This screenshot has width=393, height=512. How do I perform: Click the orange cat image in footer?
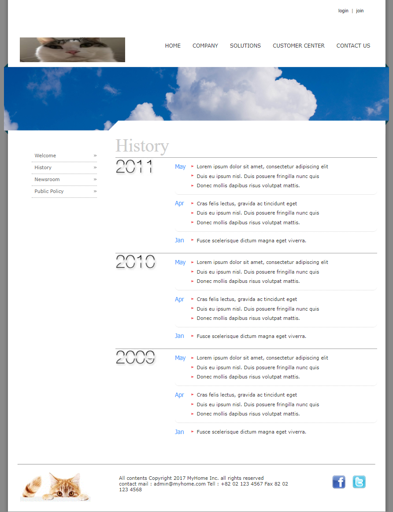click(55, 486)
